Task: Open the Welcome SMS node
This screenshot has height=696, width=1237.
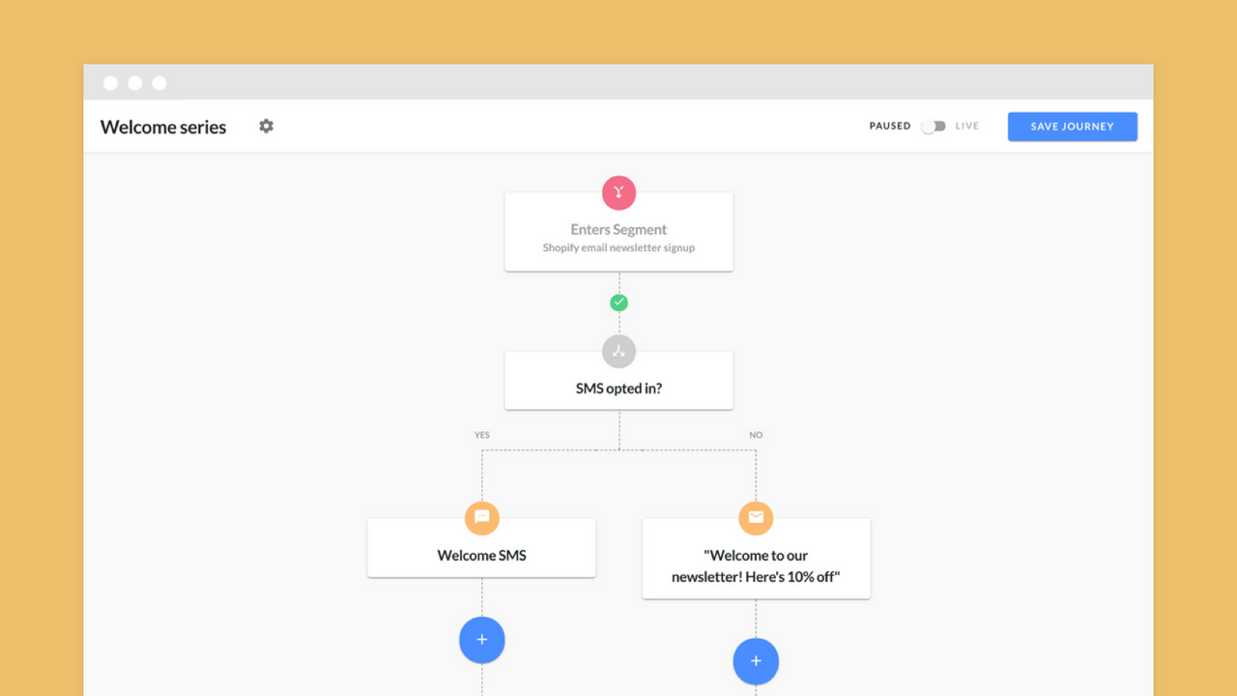Action: [481, 555]
